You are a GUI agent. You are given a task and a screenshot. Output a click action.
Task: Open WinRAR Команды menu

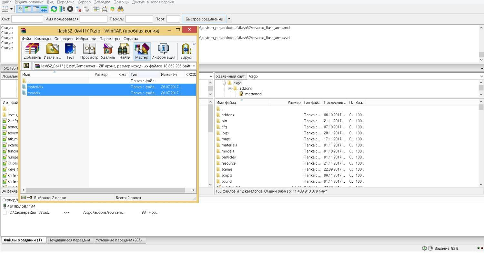[x=43, y=39]
